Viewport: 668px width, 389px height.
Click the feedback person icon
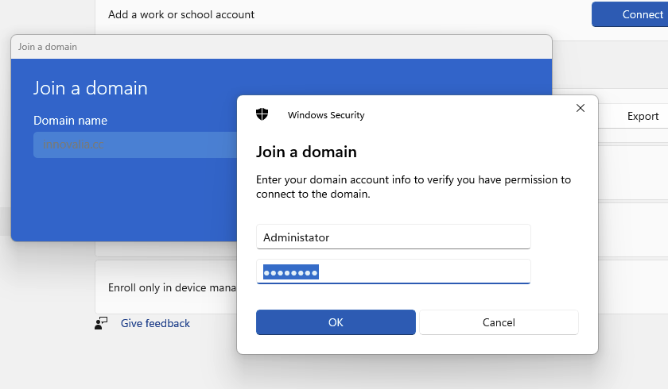pyautogui.click(x=101, y=323)
